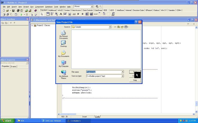Open the Save in folder dropdown

click(x=110, y=27)
